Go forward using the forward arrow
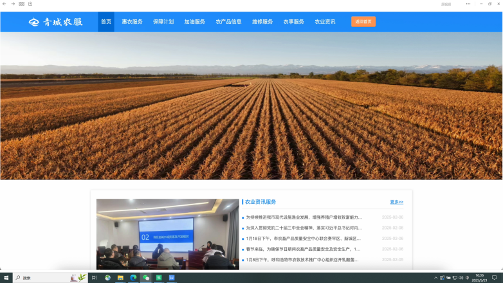Image resolution: width=503 pixels, height=283 pixels. pyautogui.click(x=13, y=4)
